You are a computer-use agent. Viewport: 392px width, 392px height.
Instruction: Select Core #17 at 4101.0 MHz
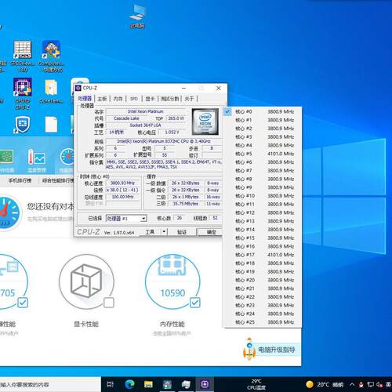tap(263, 255)
